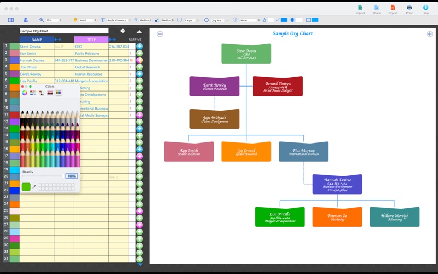Click the Human Resources title cell
Viewport: 438px width, 274px height.
click(91, 74)
